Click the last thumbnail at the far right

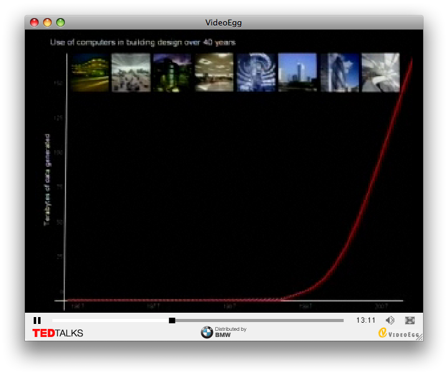[381, 72]
